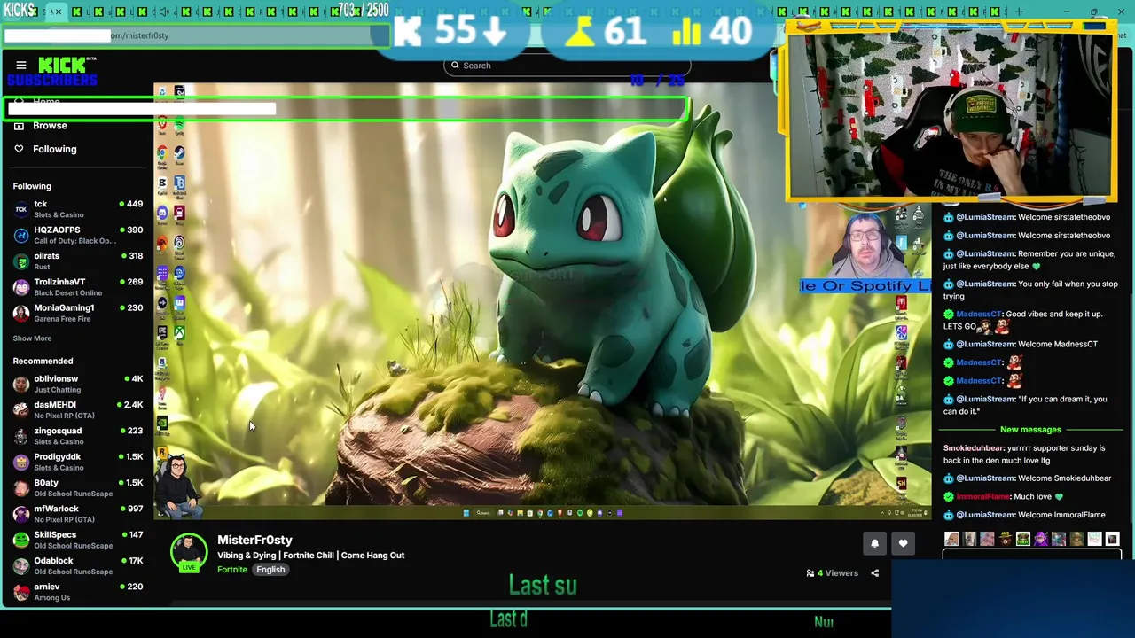Open tck channel in Following list
This screenshot has height=638, width=1135.
pos(77,209)
